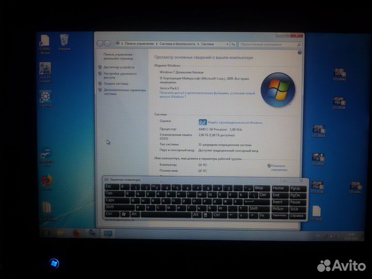Select the YDXJ0042 - Ярлык shortcut icon
This screenshot has width=372, height=279.
pos(45,44)
